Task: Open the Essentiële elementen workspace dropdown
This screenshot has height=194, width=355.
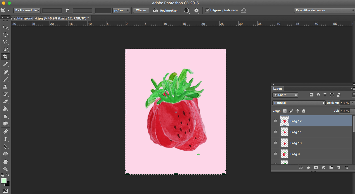Action: [x=324, y=10]
